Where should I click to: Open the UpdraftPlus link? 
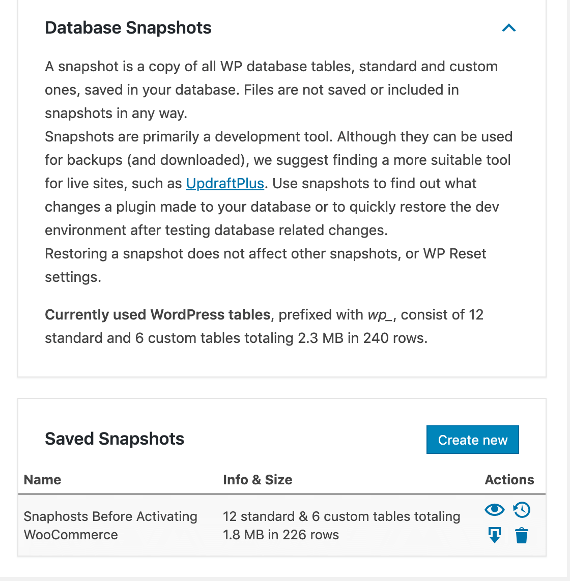coord(225,184)
